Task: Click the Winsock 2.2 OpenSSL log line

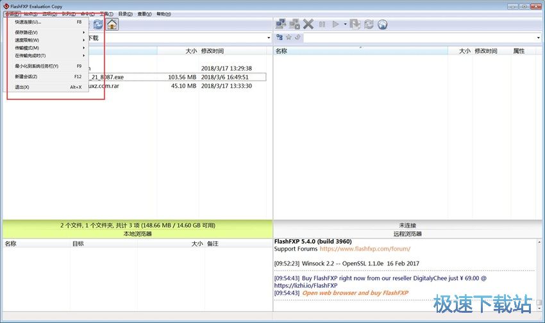Action: 346,263
